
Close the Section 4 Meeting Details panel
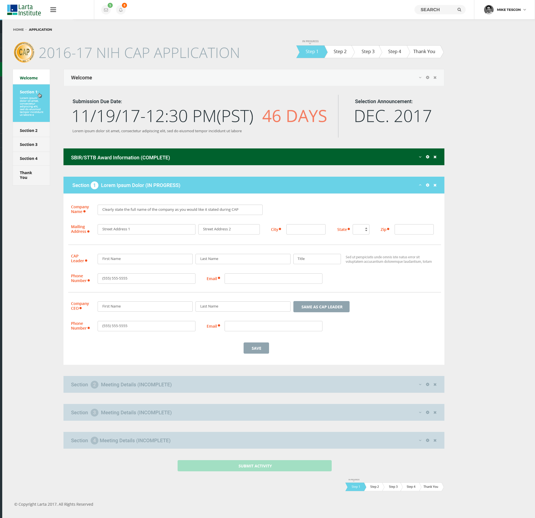pos(435,440)
